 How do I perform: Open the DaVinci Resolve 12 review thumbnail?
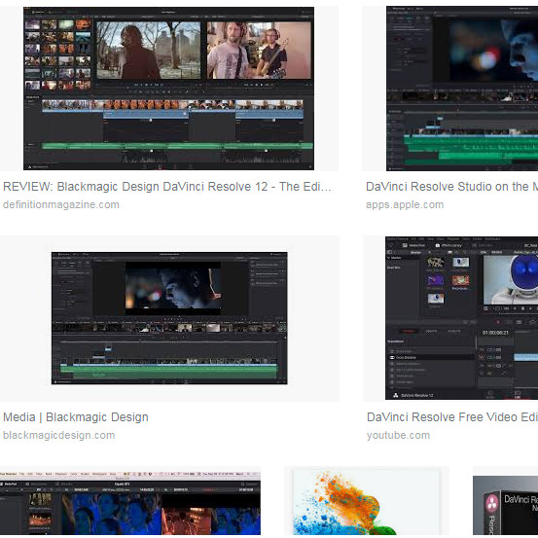pos(169,89)
